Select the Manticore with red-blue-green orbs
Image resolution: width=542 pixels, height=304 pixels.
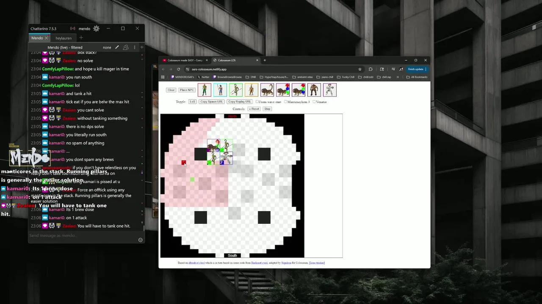tap(283, 90)
